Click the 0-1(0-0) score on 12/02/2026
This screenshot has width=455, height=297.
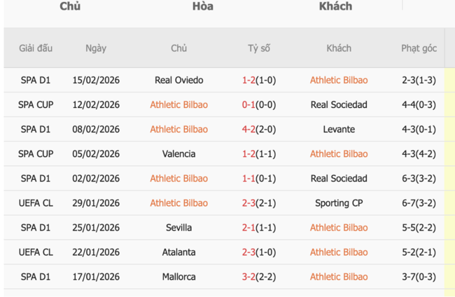259,104
